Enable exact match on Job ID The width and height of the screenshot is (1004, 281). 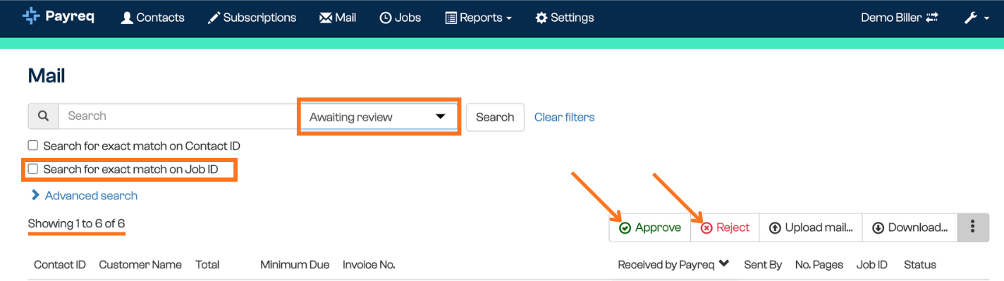[x=32, y=169]
